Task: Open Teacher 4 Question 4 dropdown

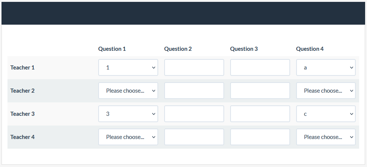Action: [326, 137]
